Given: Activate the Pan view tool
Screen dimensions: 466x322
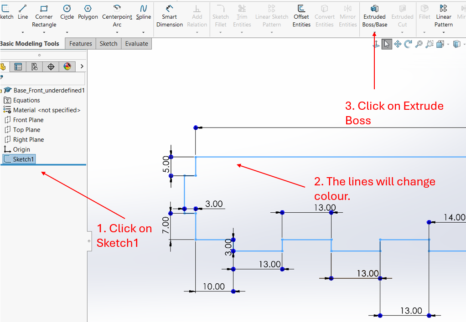Looking at the screenshot, I should (398, 44).
